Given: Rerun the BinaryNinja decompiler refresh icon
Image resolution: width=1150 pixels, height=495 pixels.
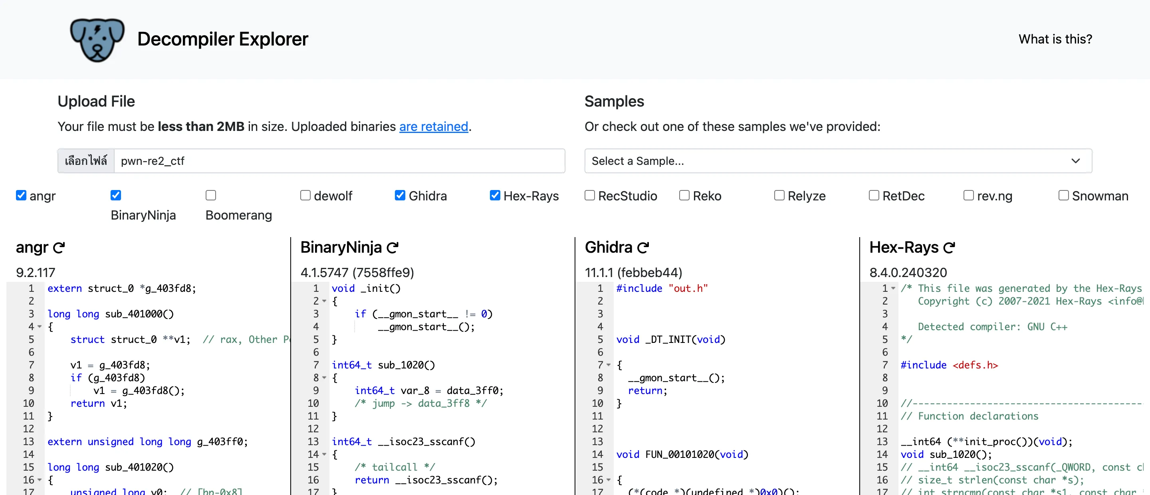Looking at the screenshot, I should point(393,247).
